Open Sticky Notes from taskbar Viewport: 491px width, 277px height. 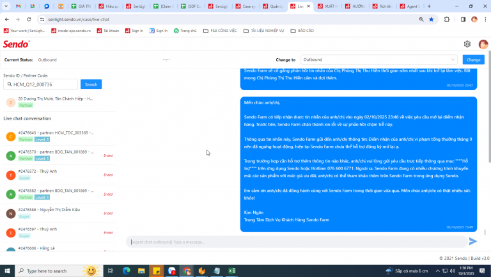(x=157, y=271)
